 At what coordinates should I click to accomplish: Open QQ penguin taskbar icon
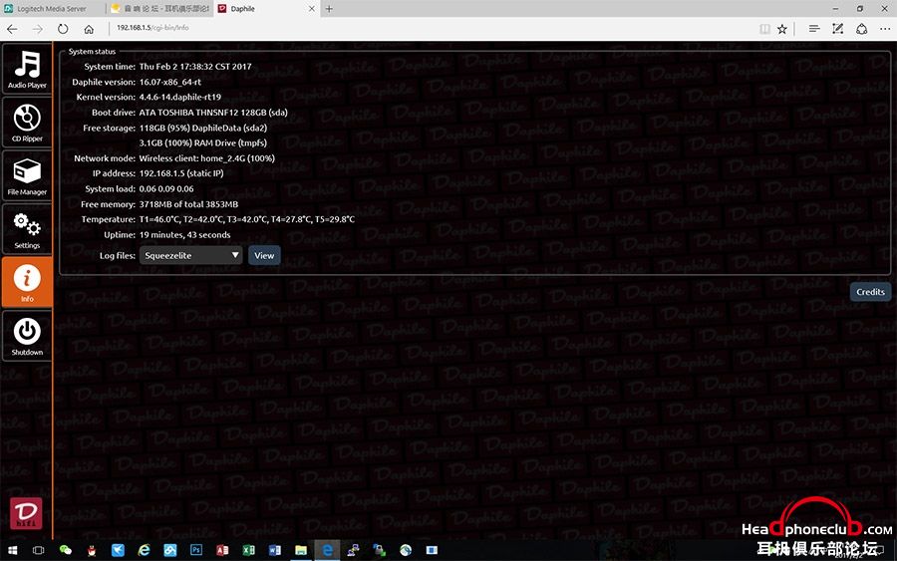[x=92, y=550]
